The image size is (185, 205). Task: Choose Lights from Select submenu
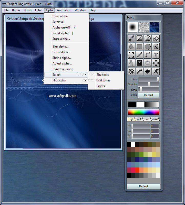(x=106, y=86)
